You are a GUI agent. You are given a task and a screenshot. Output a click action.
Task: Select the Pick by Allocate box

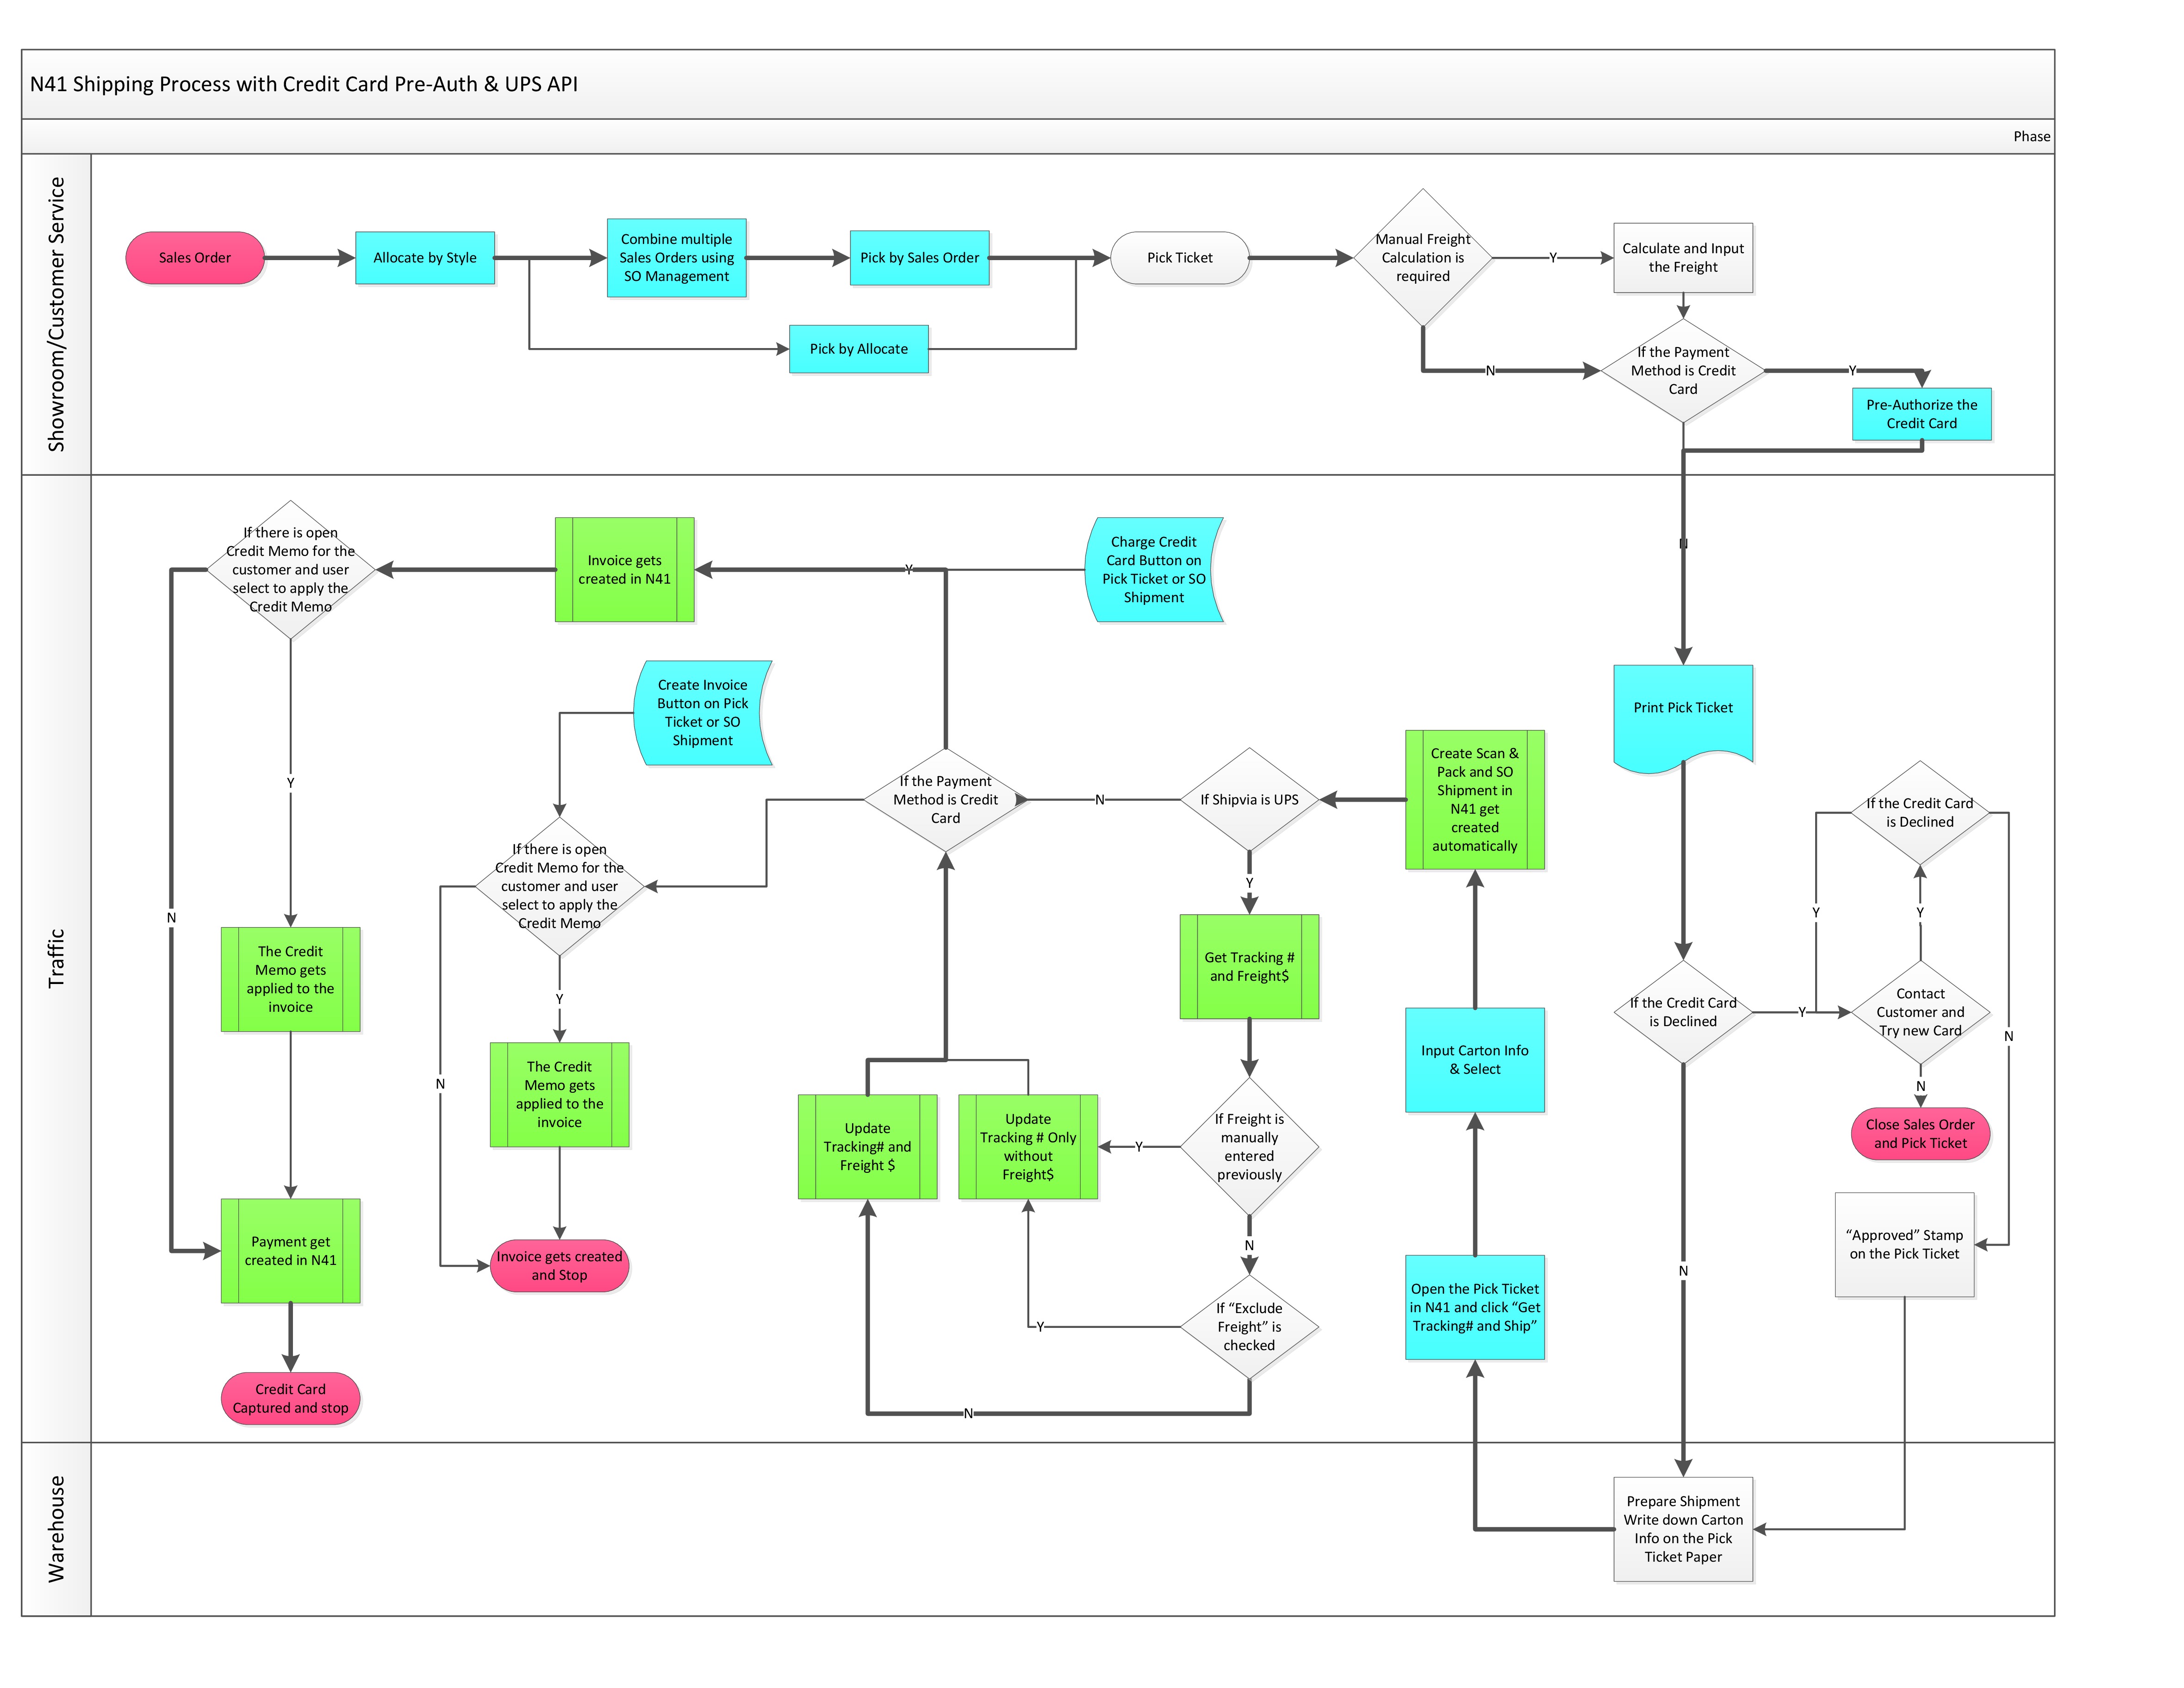point(859,349)
